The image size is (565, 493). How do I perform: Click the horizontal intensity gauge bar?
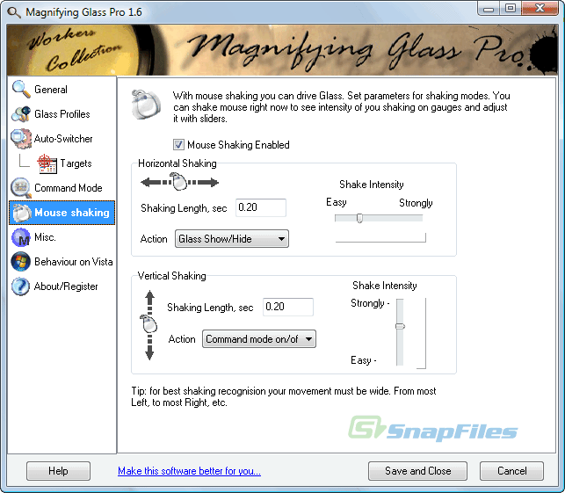click(380, 238)
